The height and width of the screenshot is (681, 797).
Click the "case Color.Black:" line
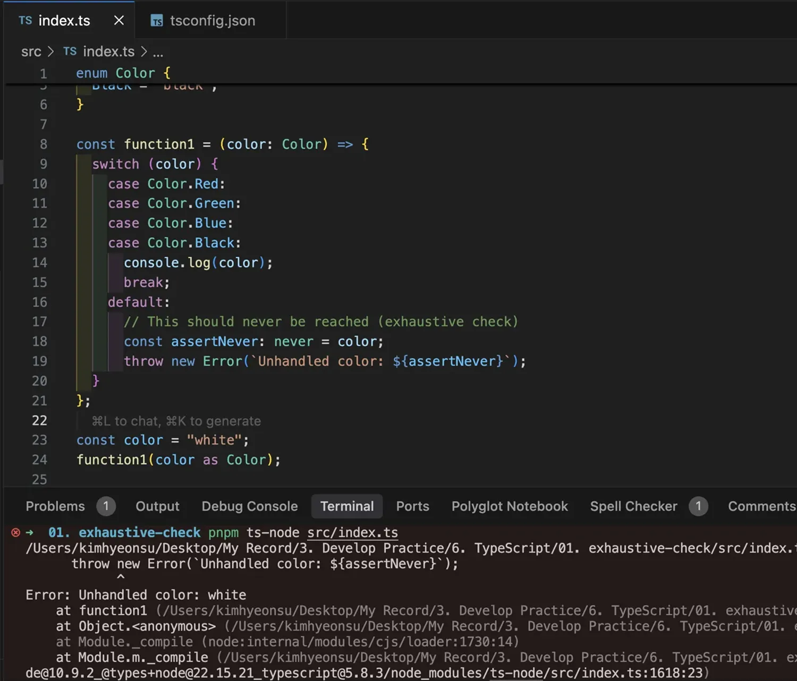click(174, 243)
